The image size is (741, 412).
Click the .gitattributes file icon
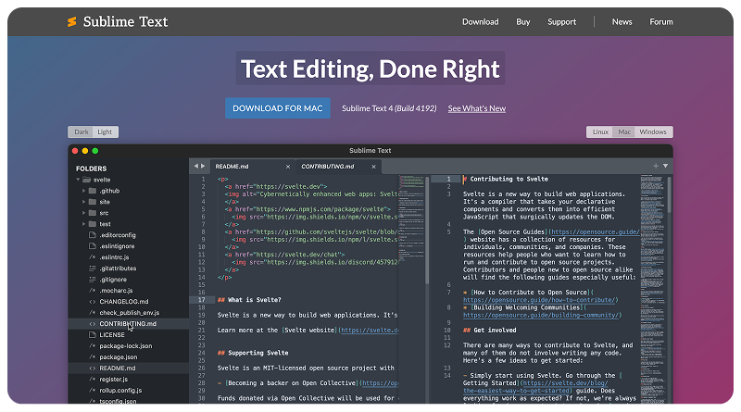[x=92, y=268]
